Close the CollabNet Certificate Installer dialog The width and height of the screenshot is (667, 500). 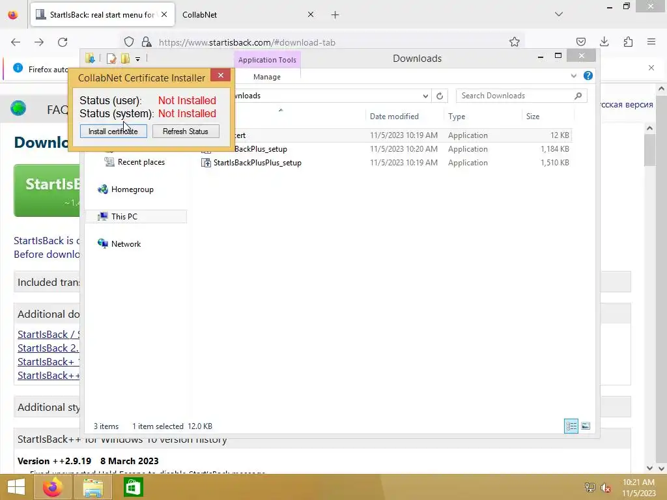(220, 76)
